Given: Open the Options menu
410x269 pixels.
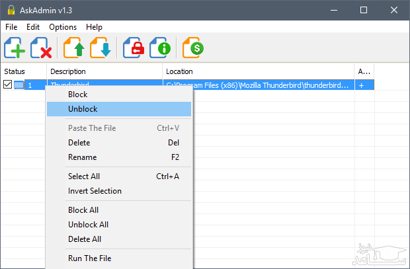Looking at the screenshot, I should (x=63, y=27).
